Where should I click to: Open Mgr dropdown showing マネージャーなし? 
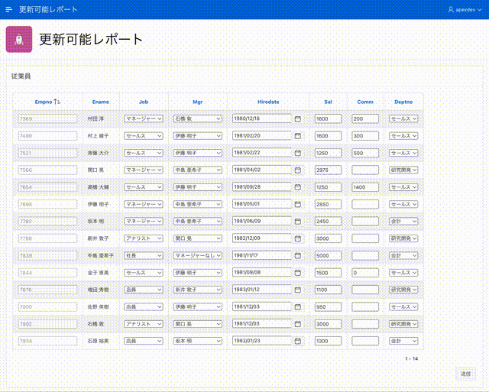pos(198,256)
